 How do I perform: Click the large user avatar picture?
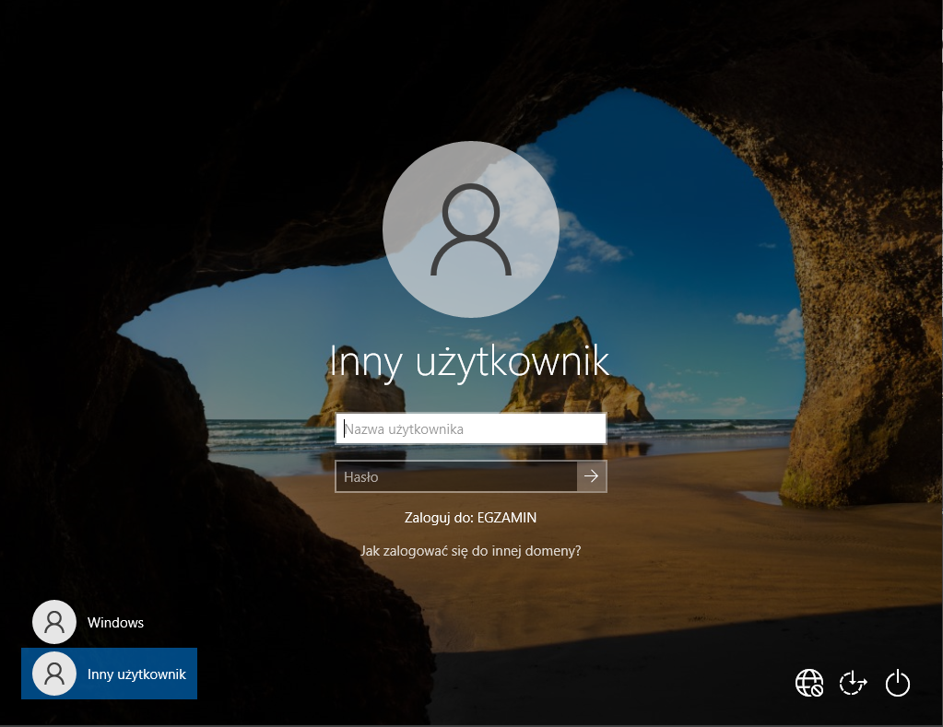tap(471, 229)
